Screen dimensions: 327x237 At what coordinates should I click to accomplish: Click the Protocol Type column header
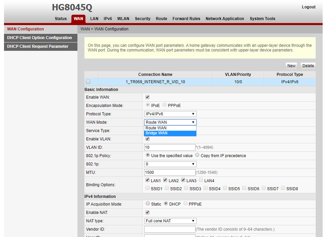point(290,75)
